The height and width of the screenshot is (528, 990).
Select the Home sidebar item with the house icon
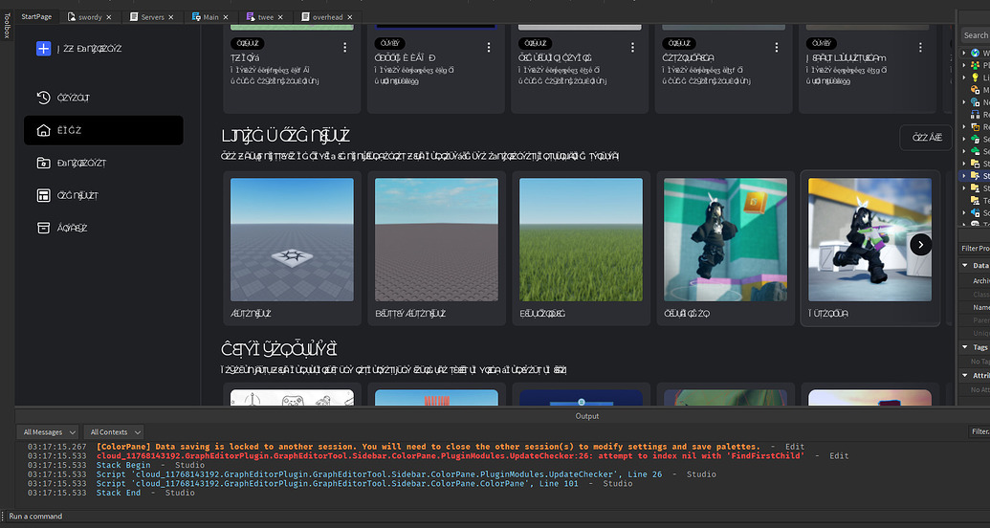[103, 130]
